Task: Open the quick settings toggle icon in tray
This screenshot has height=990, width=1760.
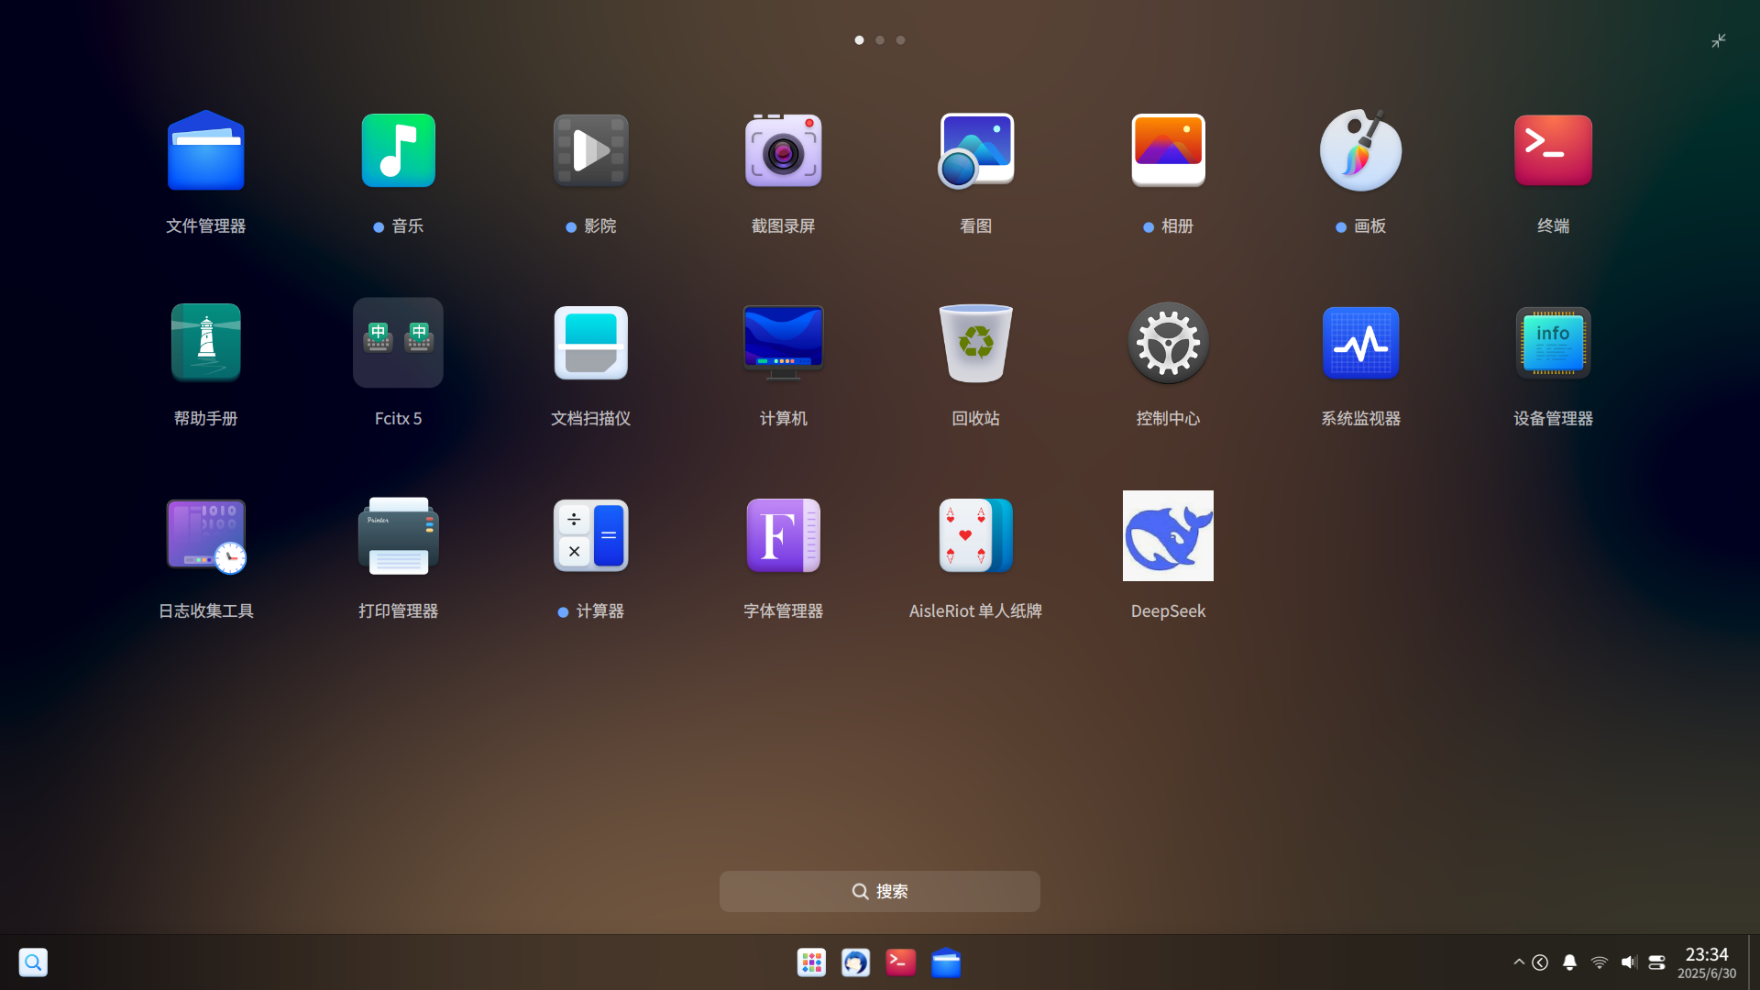Action: [1656, 962]
